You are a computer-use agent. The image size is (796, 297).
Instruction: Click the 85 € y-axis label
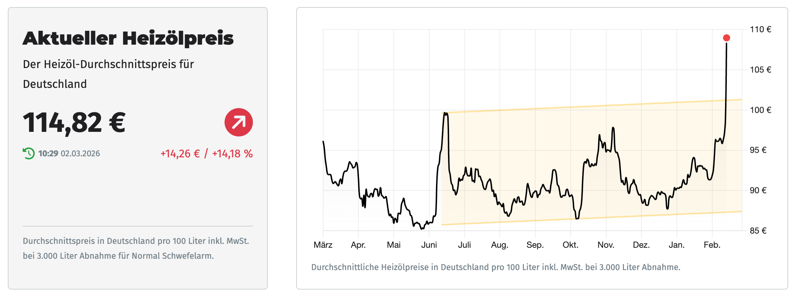tap(758, 231)
